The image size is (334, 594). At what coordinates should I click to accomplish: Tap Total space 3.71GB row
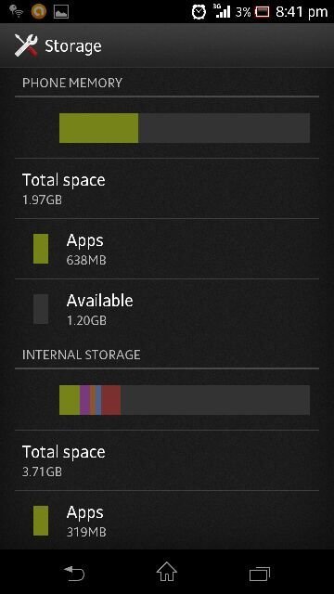[167, 460]
